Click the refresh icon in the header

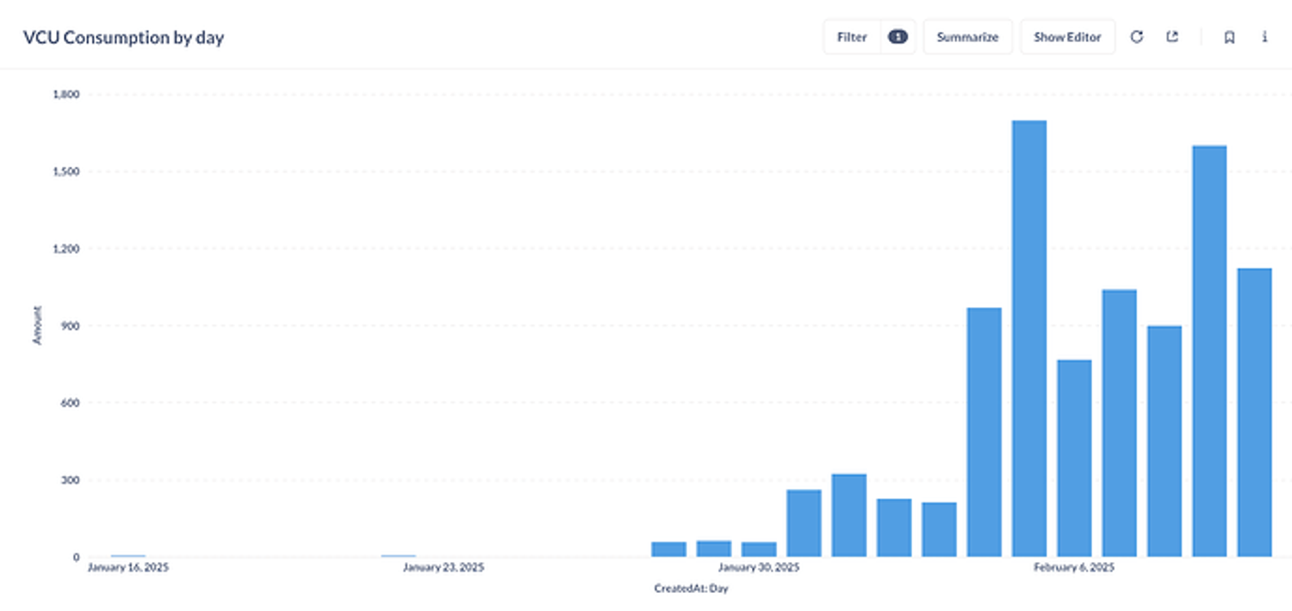(x=1137, y=37)
